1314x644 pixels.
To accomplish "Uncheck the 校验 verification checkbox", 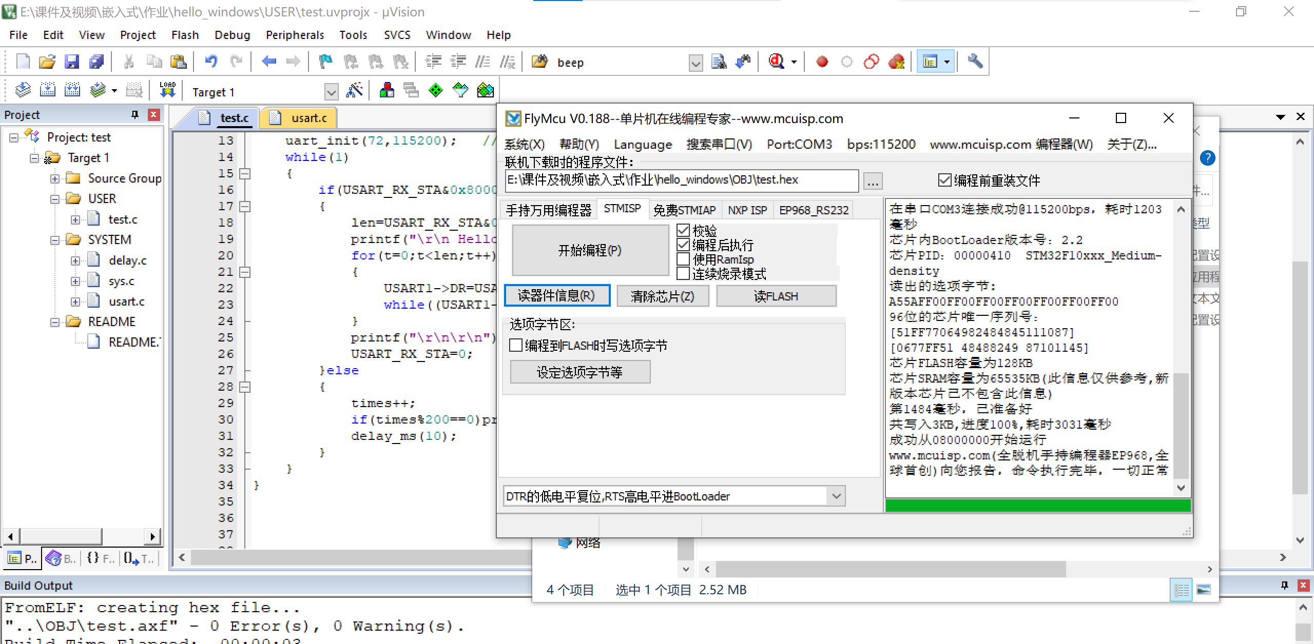I will [x=683, y=230].
